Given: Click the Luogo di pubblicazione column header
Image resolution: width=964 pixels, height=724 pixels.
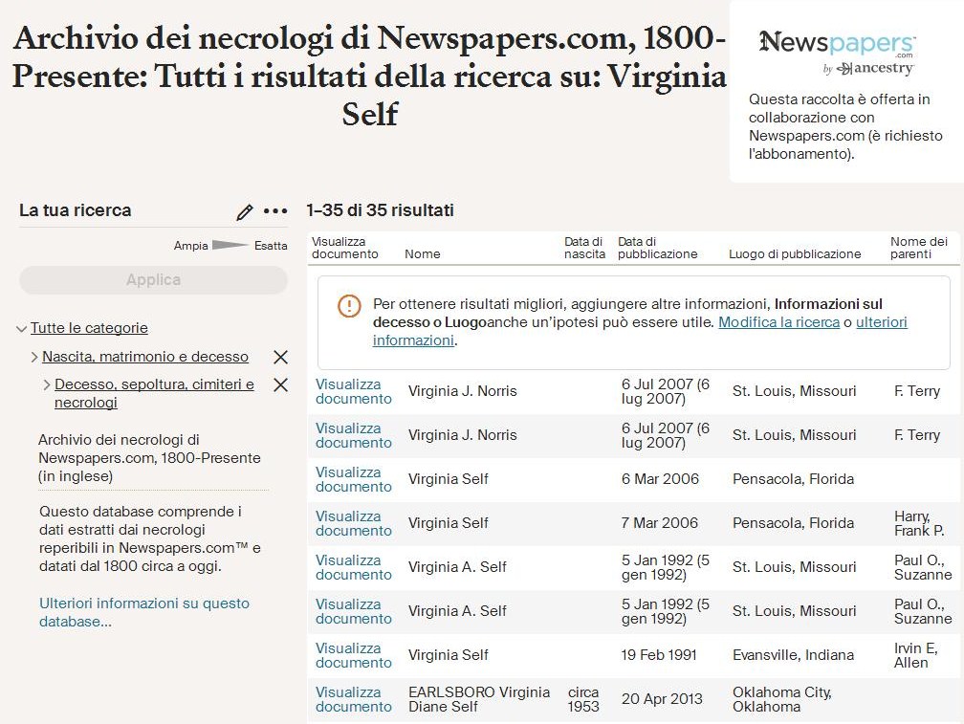Looking at the screenshot, I should click(795, 253).
